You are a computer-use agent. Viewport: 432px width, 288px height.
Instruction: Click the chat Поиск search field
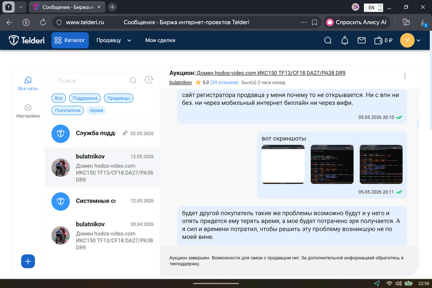coord(95,81)
